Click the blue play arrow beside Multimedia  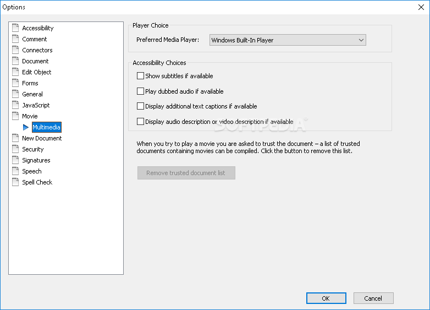pyautogui.click(x=26, y=127)
